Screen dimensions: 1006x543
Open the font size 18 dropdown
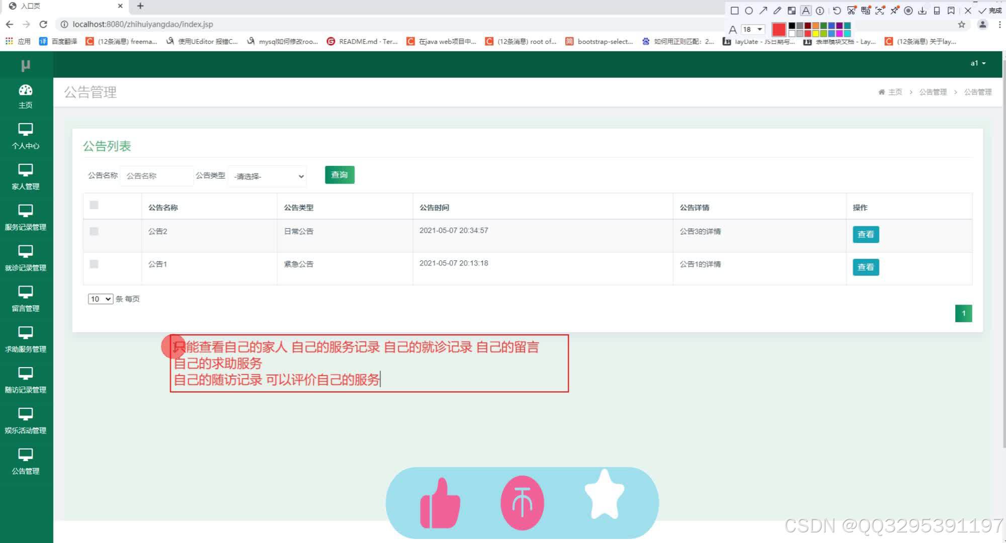pos(753,29)
